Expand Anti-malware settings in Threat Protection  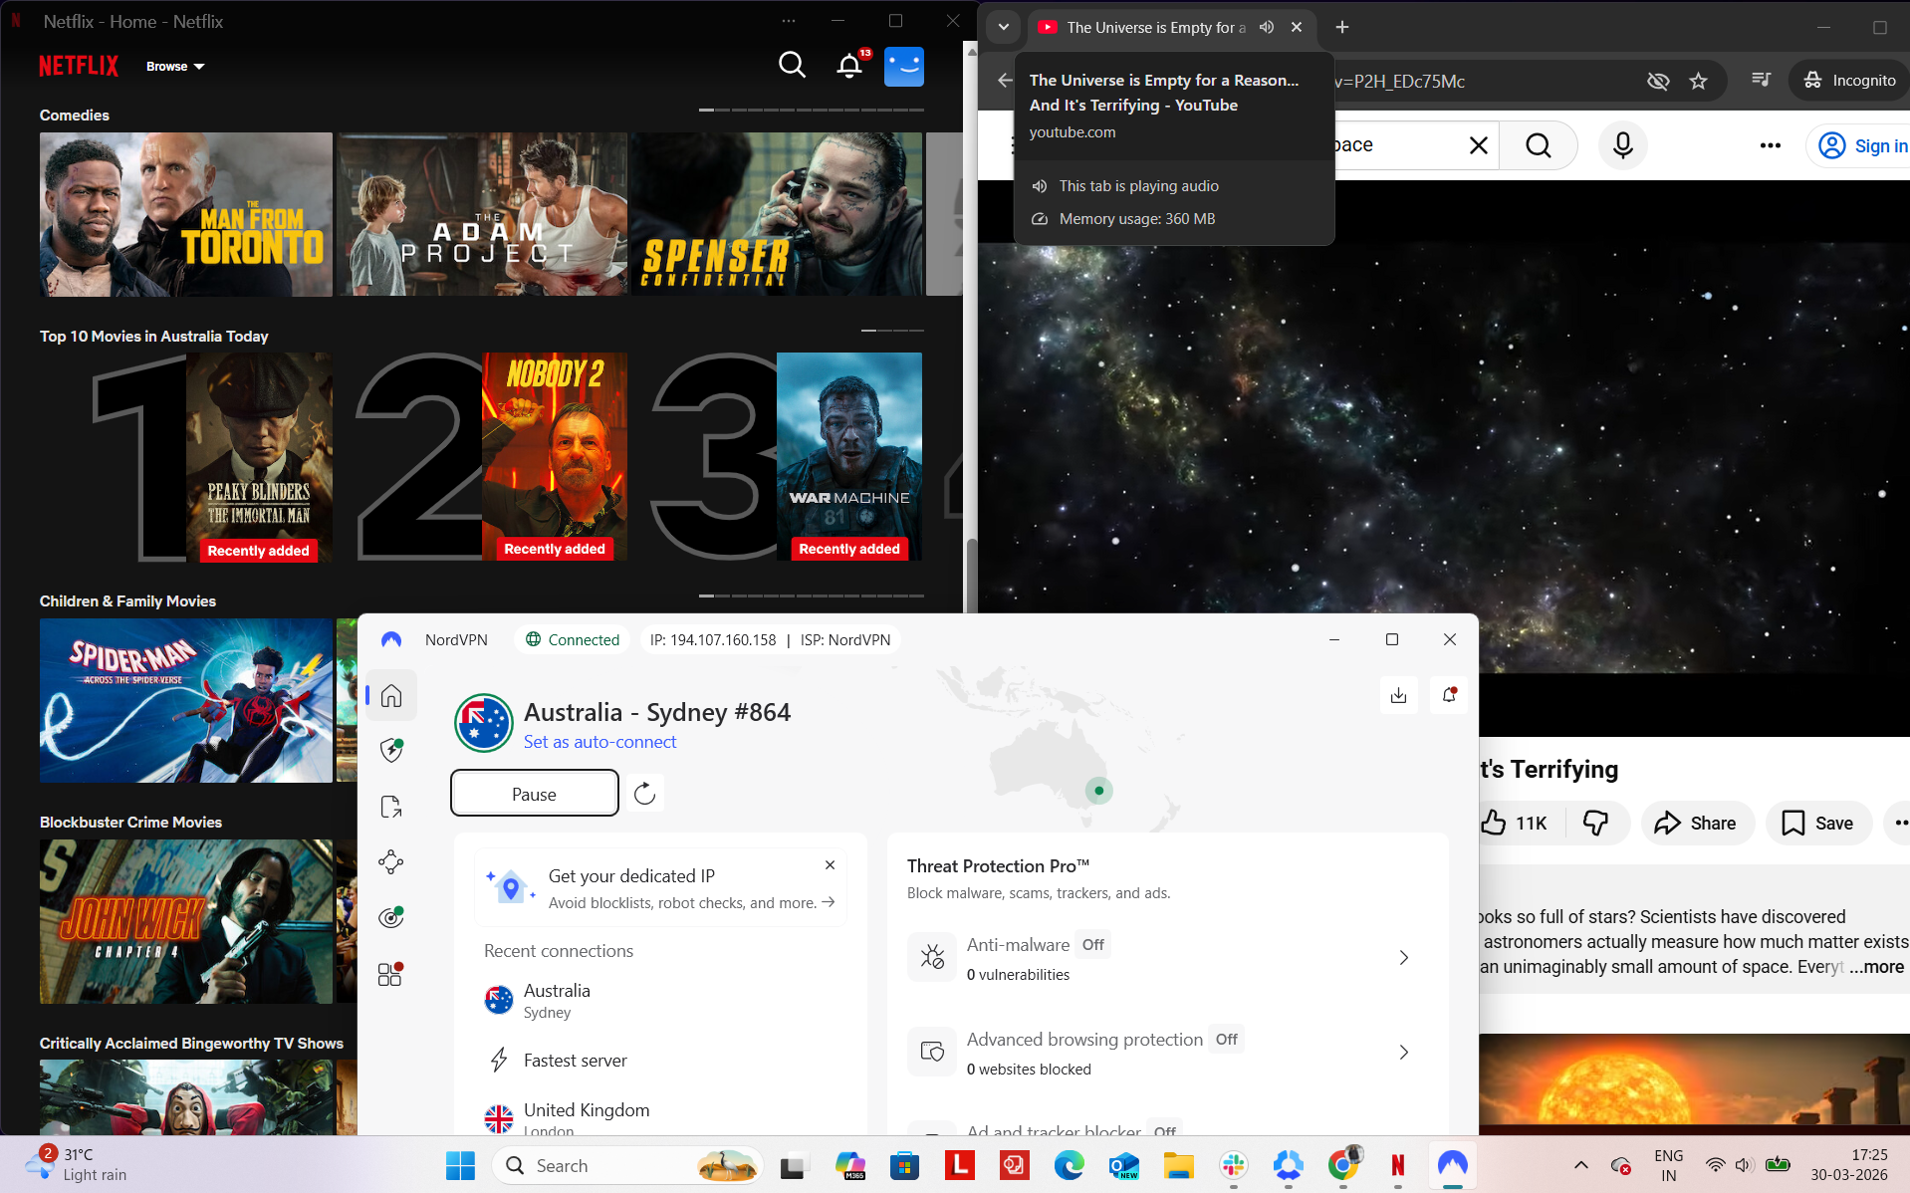pyautogui.click(x=1403, y=957)
